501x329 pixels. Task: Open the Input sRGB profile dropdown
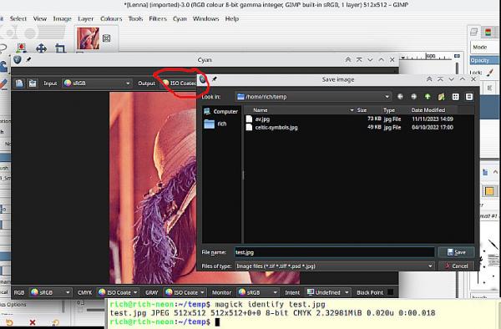pos(97,84)
